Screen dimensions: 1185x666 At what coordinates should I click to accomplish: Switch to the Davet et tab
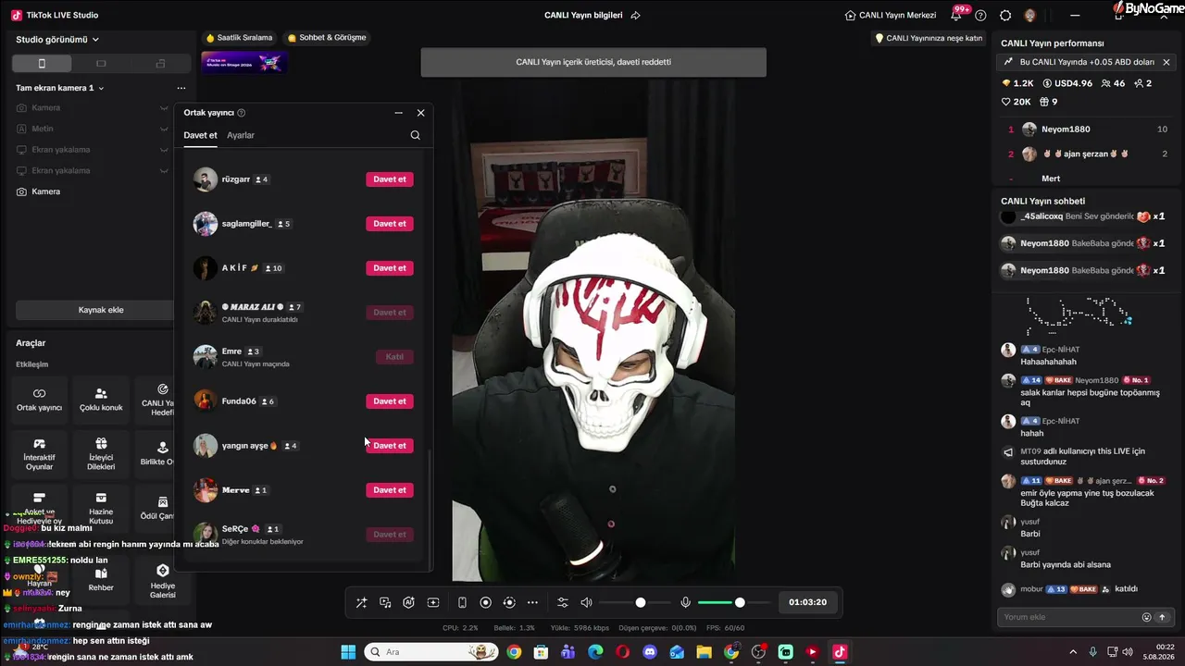click(200, 135)
